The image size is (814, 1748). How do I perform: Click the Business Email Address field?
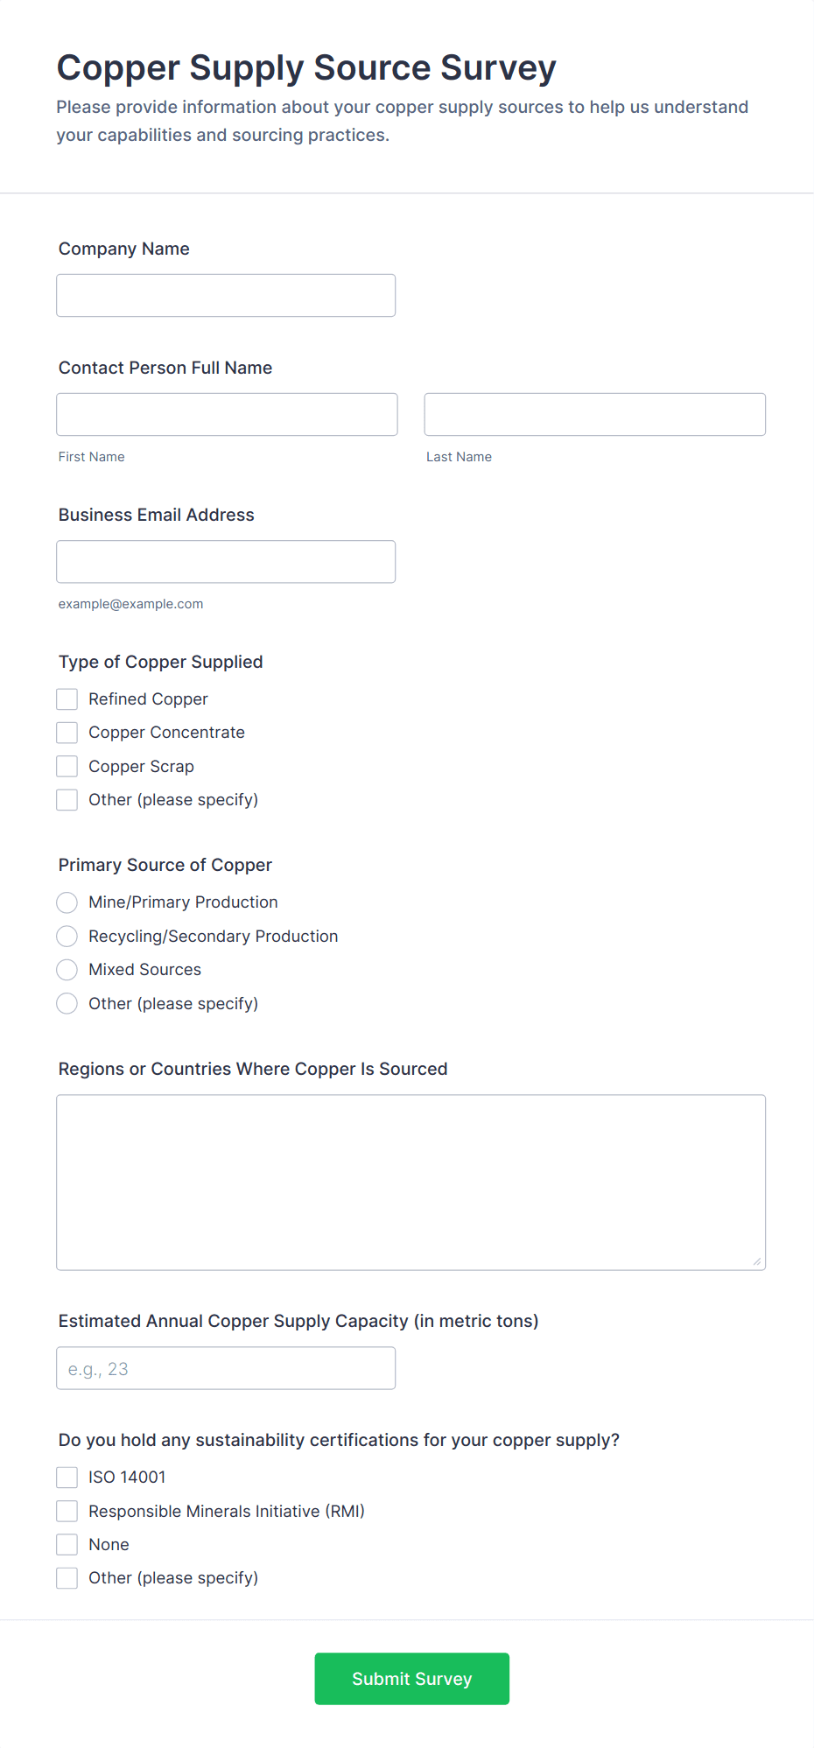coord(225,561)
